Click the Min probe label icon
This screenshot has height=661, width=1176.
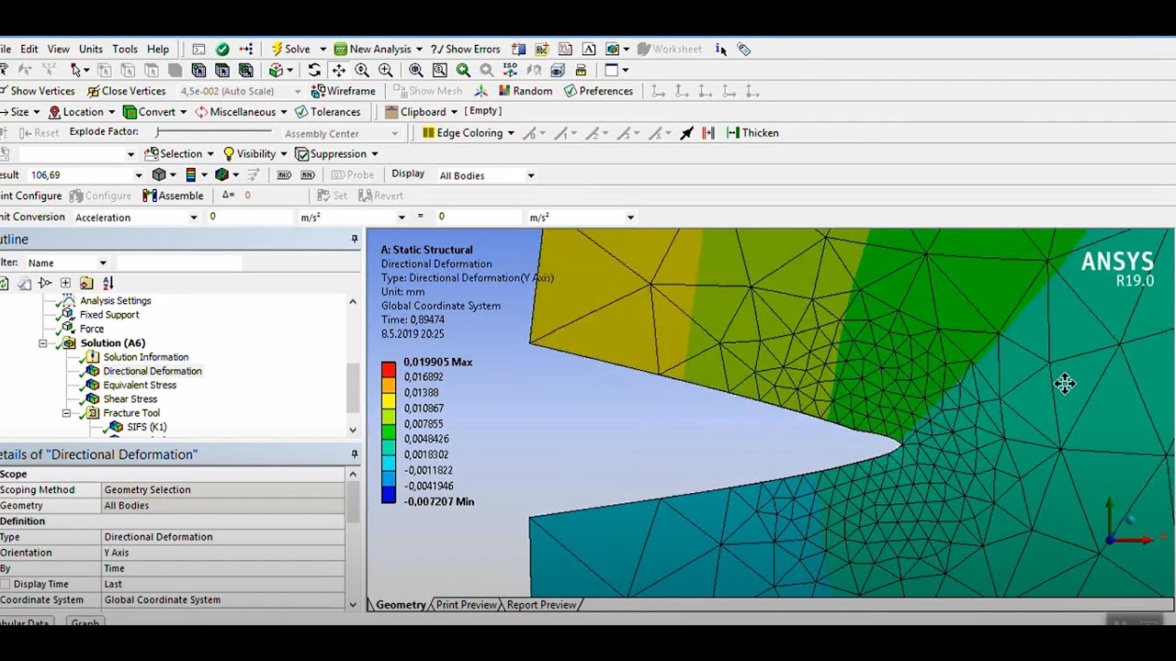coord(308,174)
